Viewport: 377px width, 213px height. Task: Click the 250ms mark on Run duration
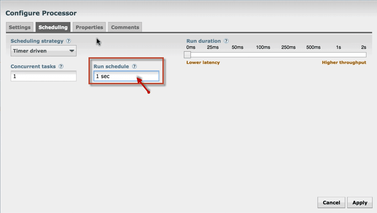tap(288, 48)
